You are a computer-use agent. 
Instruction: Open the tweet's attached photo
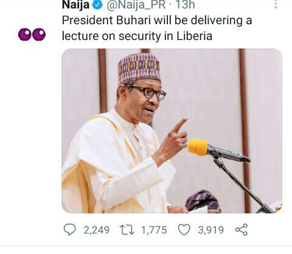pos(172,131)
